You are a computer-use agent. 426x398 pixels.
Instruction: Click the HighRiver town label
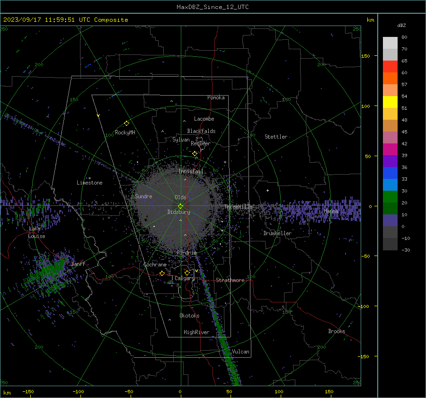coord(196,332)
